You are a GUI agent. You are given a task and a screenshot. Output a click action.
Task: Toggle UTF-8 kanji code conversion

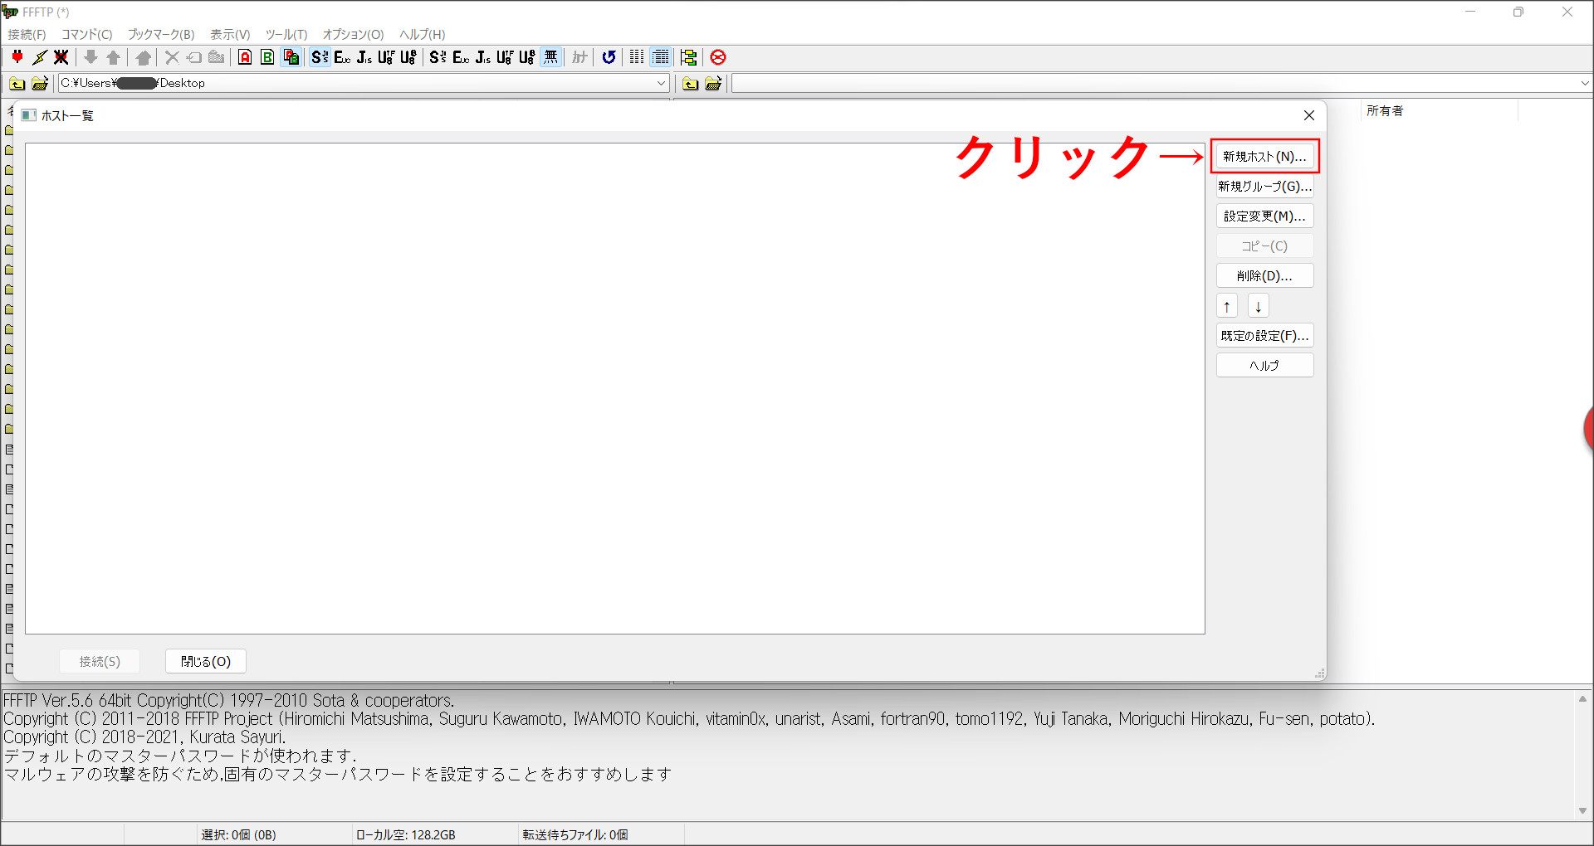point(386,57)
